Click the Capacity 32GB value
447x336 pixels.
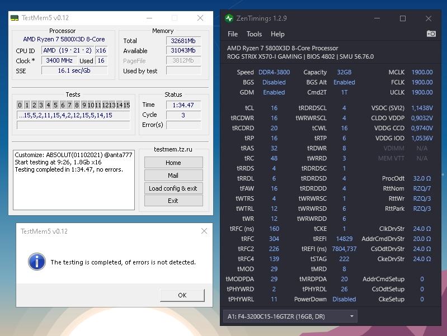click(x=344, y=72)
